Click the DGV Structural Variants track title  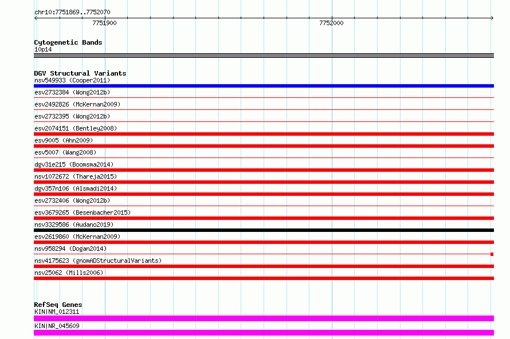pos(80,73)
